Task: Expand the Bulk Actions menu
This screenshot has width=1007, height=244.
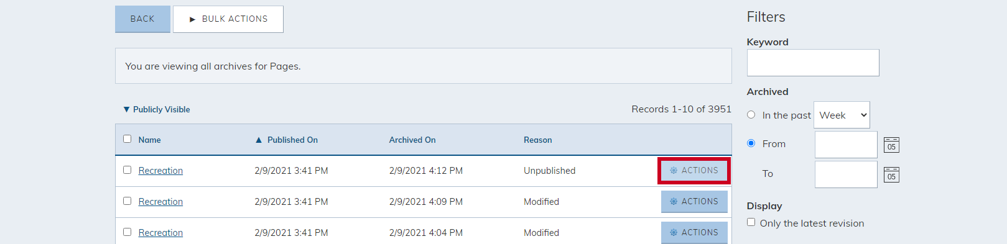Action: [228, 19]
